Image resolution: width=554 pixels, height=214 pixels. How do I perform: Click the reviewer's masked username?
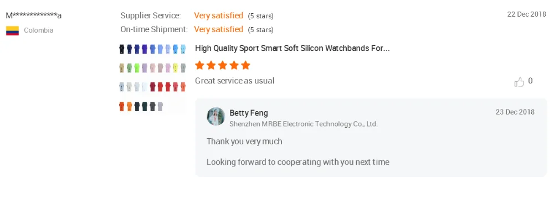(34, 15)
